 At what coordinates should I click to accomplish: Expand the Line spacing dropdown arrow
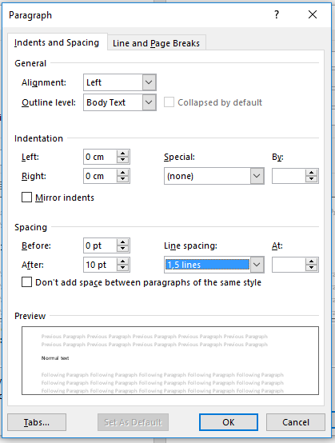pos(257,265)
